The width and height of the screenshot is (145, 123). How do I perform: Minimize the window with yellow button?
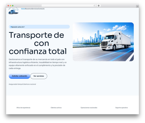tap(10, 6)
